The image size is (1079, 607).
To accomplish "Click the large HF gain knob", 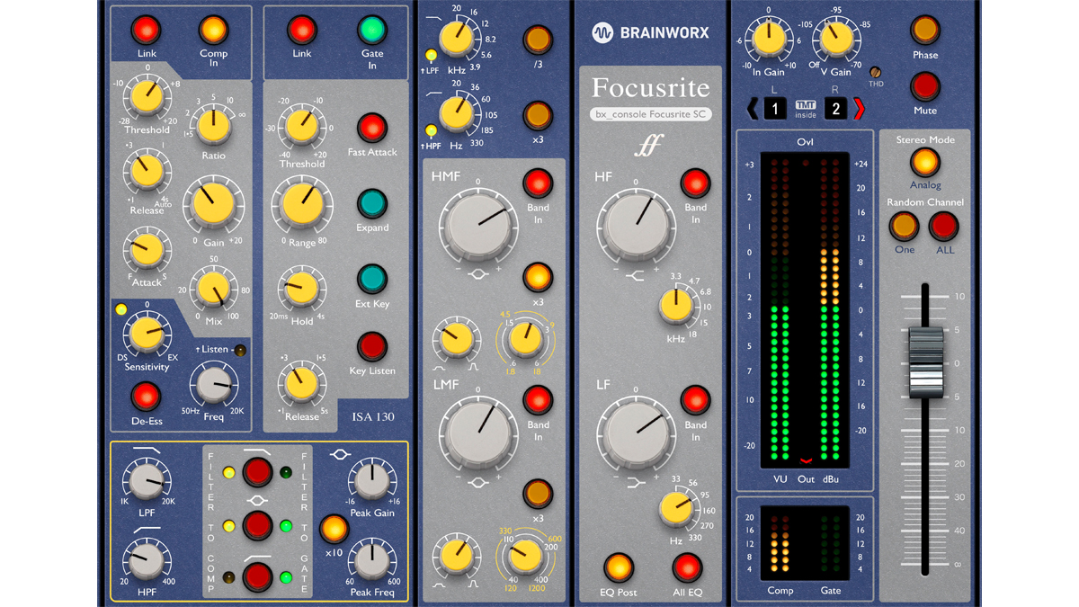I will point(636,225).
